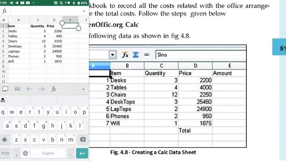
Task: Select the Quantity header cell in phone sheet
Action: pyautogui.click(x=38, y=26)
